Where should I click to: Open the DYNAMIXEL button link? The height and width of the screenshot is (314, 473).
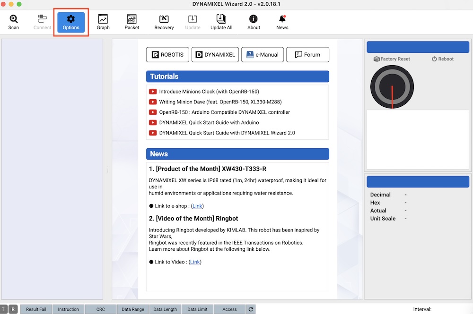pos(215,55)
